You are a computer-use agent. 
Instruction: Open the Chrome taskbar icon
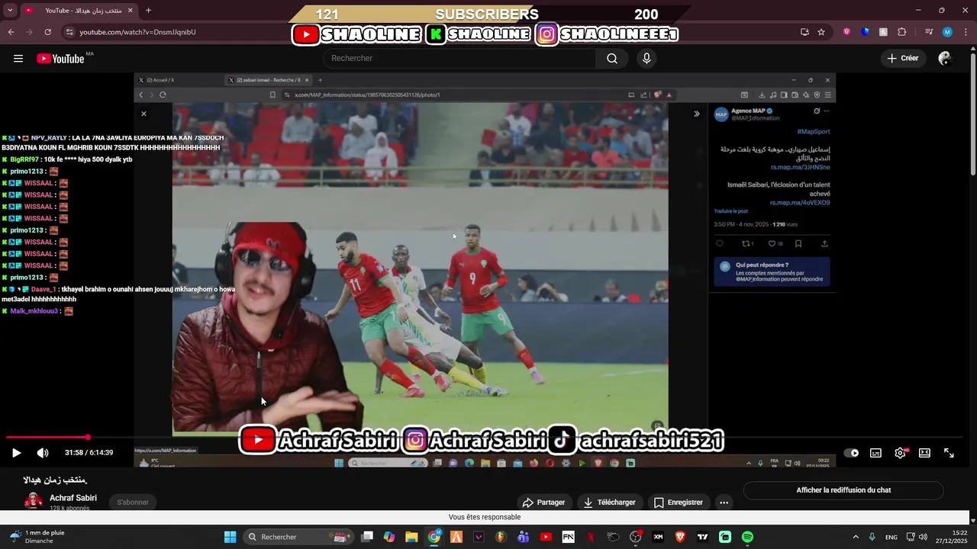click(x=434, y=537)
